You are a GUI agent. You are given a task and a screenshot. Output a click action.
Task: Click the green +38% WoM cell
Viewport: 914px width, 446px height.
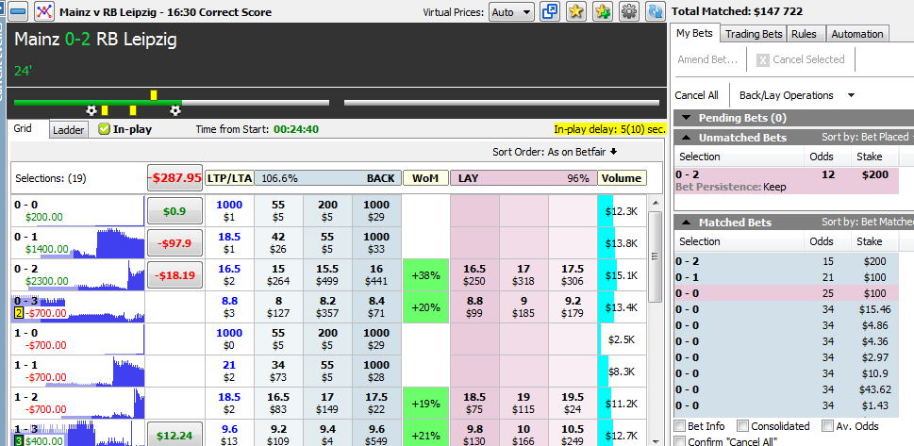tap(425, 275)
